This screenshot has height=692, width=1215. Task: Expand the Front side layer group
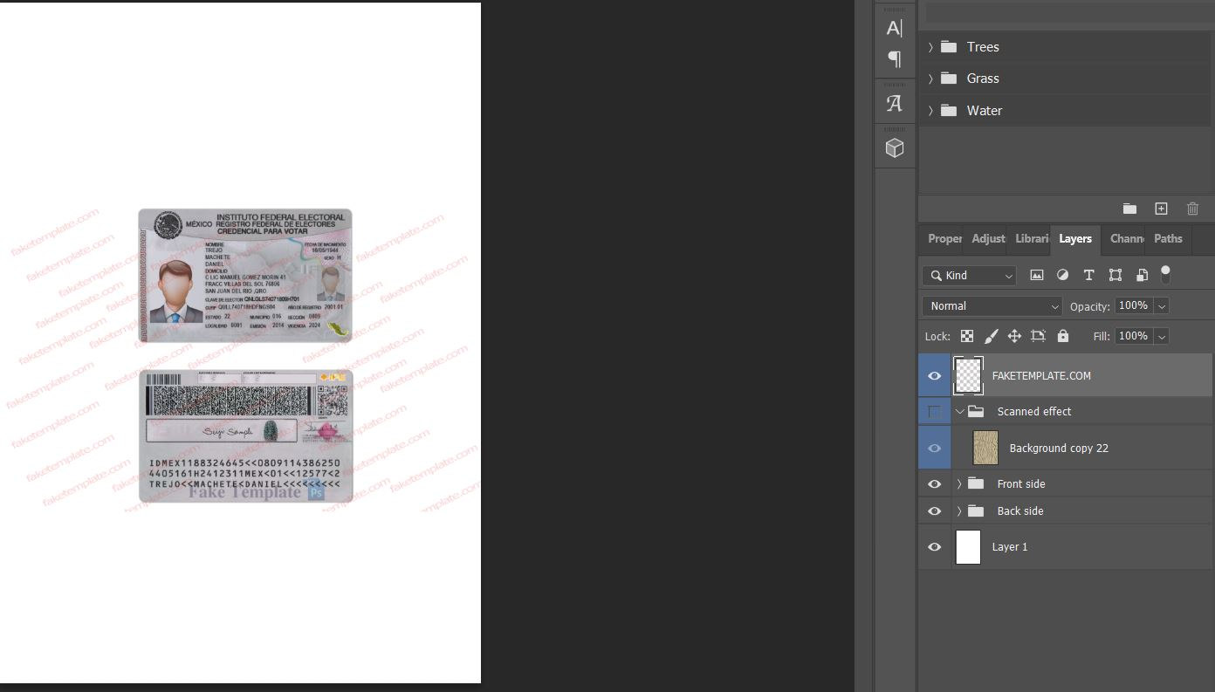click(x=959, y=484)
